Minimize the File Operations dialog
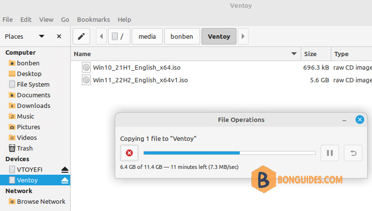 click(x=344, y=120)
